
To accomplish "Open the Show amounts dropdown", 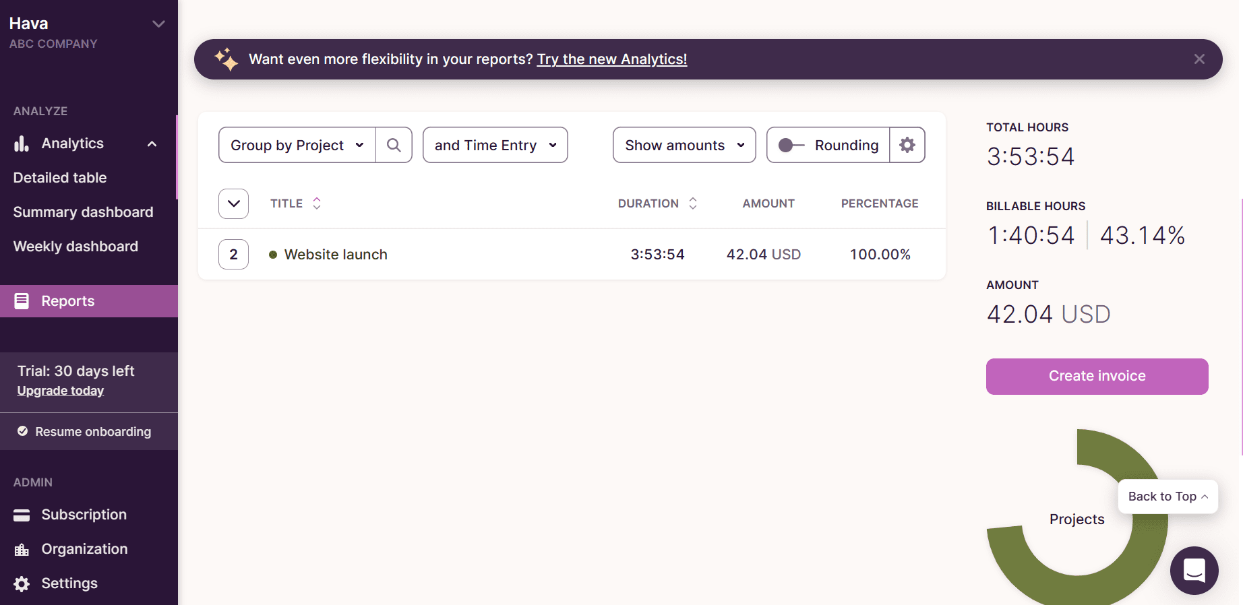I will 684,145.
